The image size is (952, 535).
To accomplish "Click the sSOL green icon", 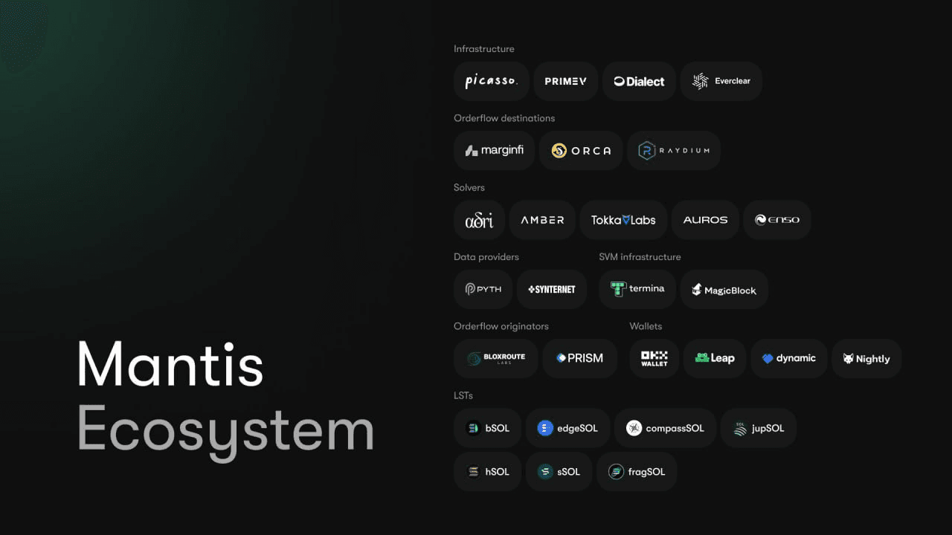I will (545, 472).
